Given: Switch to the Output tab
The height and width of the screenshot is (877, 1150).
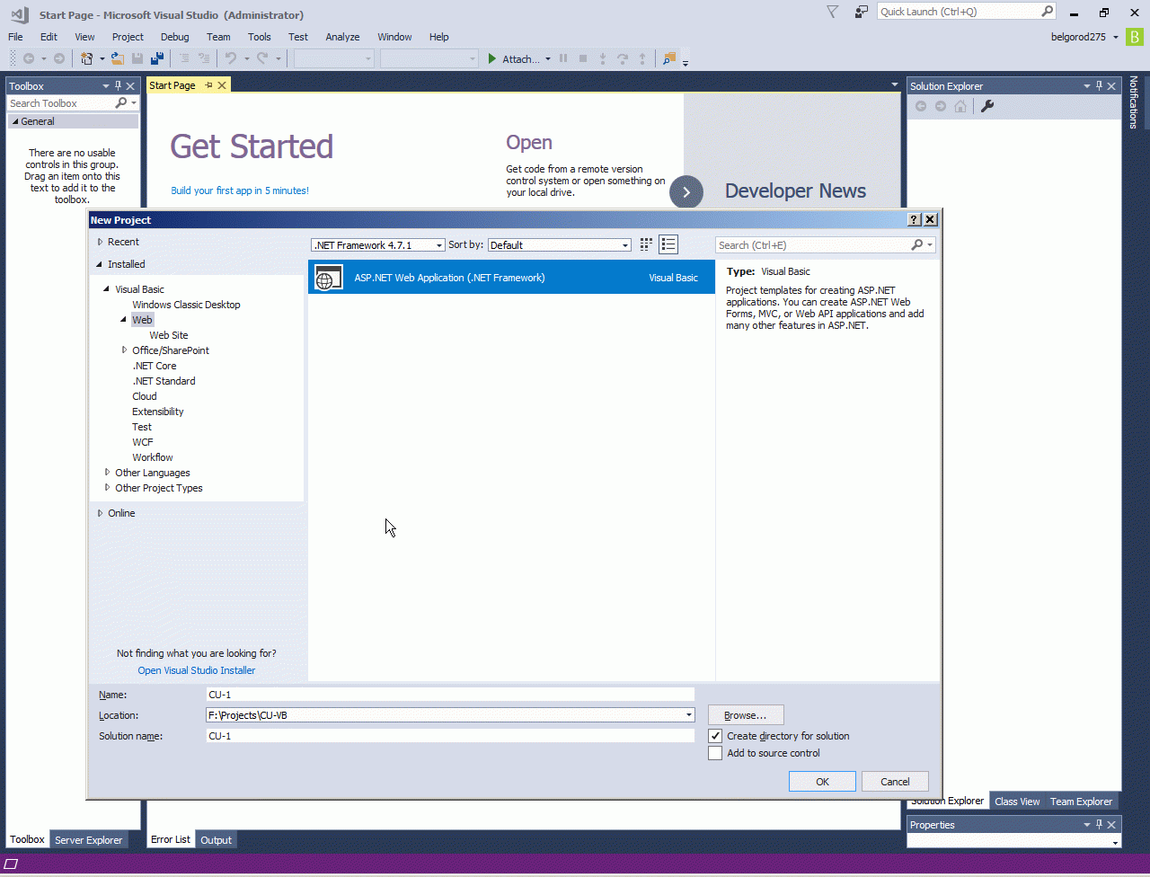Looking at the screenshot, I should click(216, 840).
